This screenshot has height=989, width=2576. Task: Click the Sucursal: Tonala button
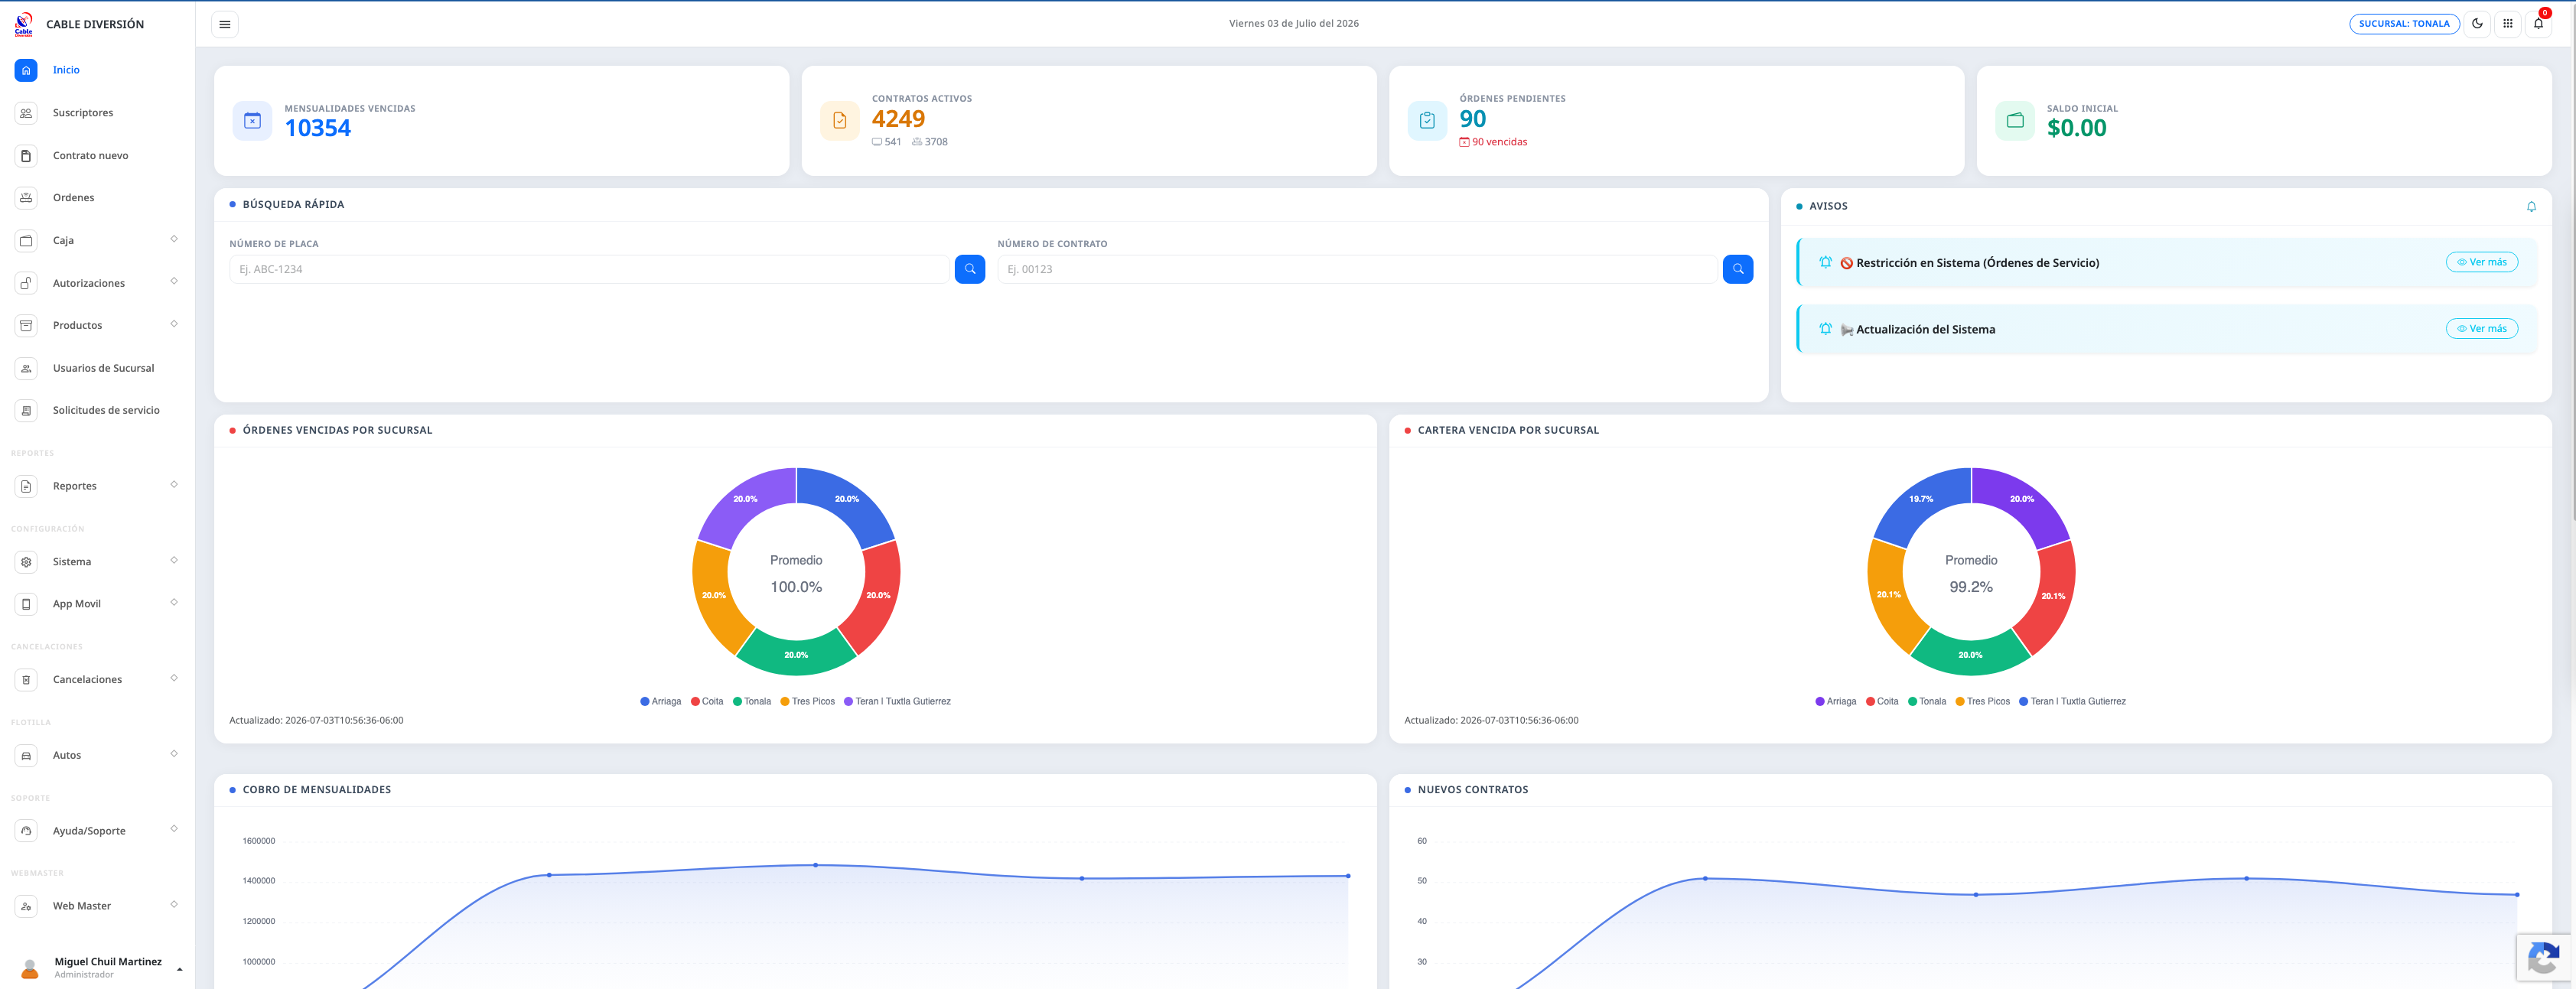point(2404,24)
